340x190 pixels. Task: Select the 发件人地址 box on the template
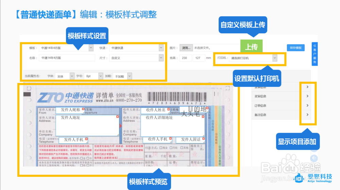pyautogui.click(x=87, y=126)
